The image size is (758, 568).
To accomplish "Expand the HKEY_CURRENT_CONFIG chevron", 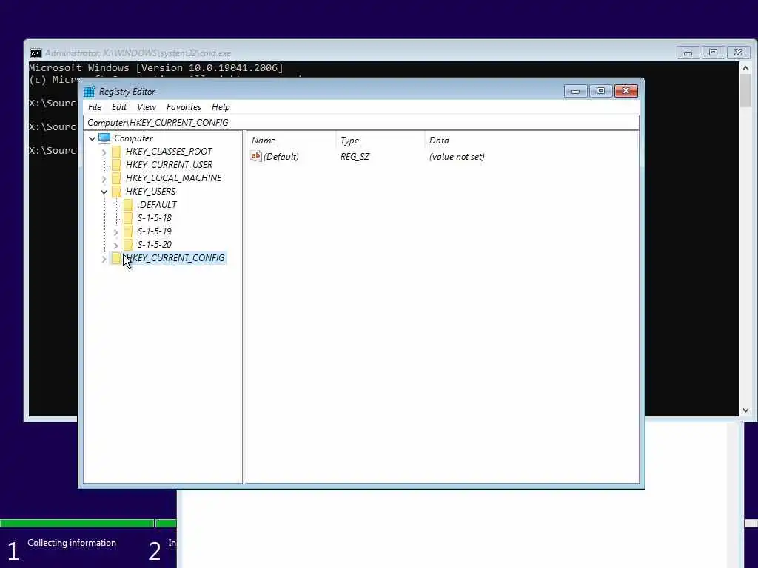I will coord(104,259).
